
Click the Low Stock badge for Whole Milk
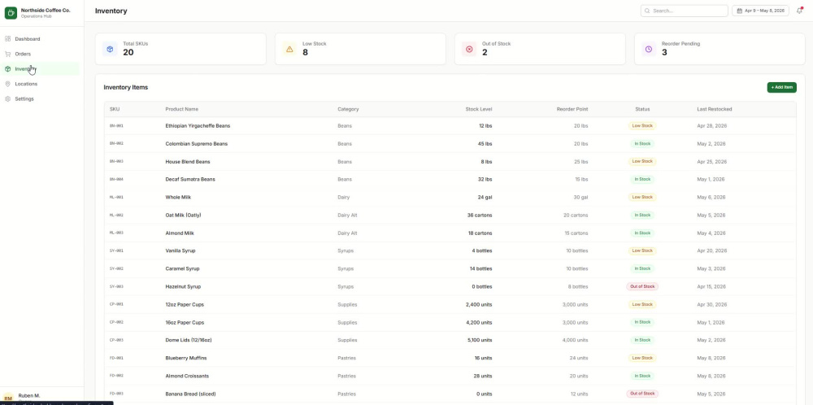642,198
